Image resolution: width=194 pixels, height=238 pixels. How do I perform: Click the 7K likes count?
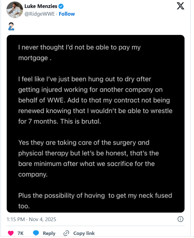click(x=21, y=233)
